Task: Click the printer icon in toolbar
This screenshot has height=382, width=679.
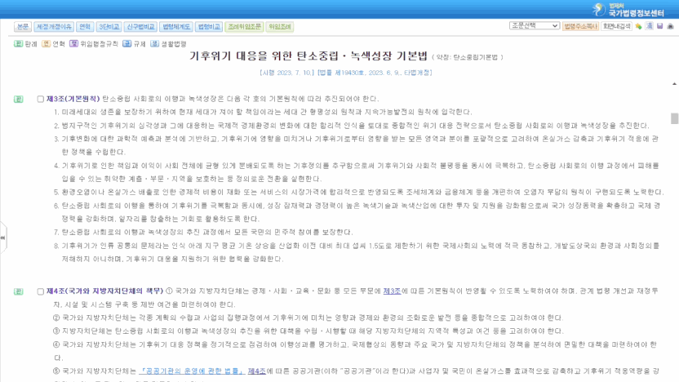Action: pos(670,26)
